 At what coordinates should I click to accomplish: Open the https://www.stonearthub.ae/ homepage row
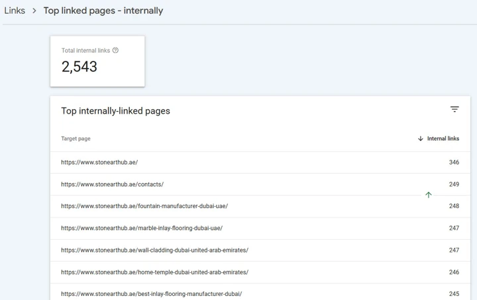260,163
